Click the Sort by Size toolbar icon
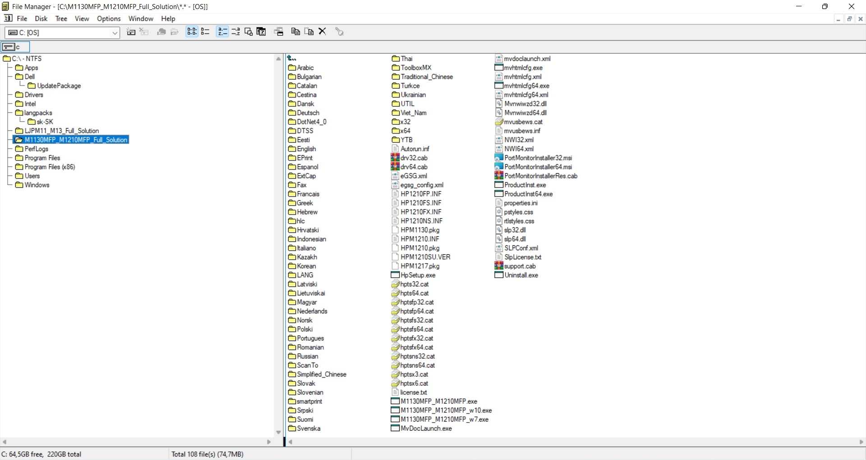Viewport: 866px width, 460px height. click(x=248, y=32)
